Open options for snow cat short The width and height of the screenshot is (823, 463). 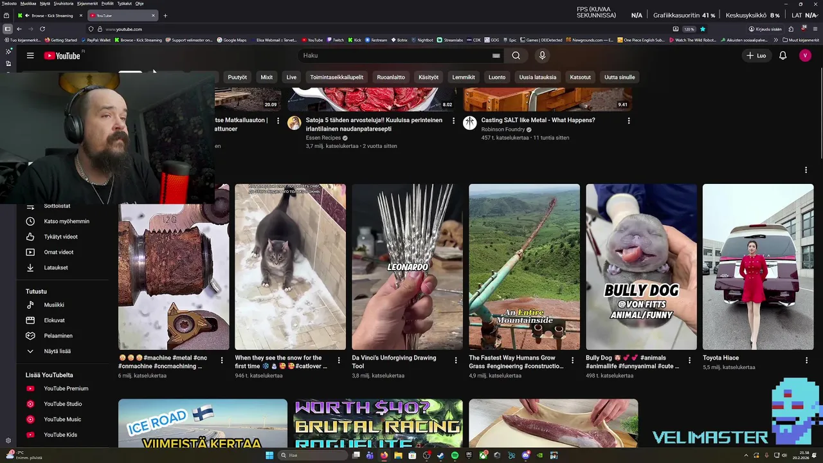click(338, 361)
